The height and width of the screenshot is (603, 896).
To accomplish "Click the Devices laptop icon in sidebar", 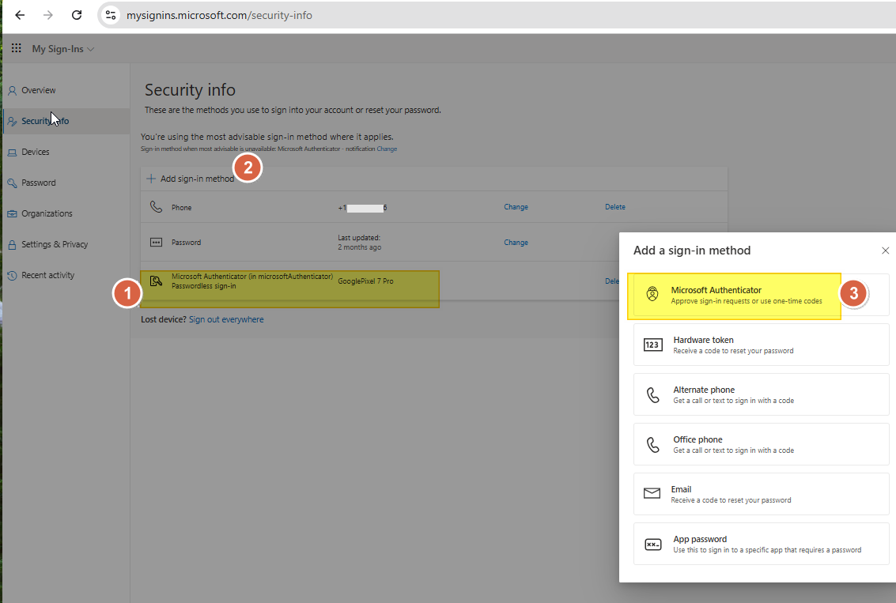I will coord(12,152).
